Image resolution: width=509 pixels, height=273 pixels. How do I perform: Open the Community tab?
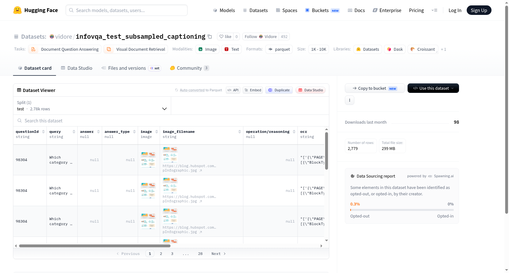(190, 68)
